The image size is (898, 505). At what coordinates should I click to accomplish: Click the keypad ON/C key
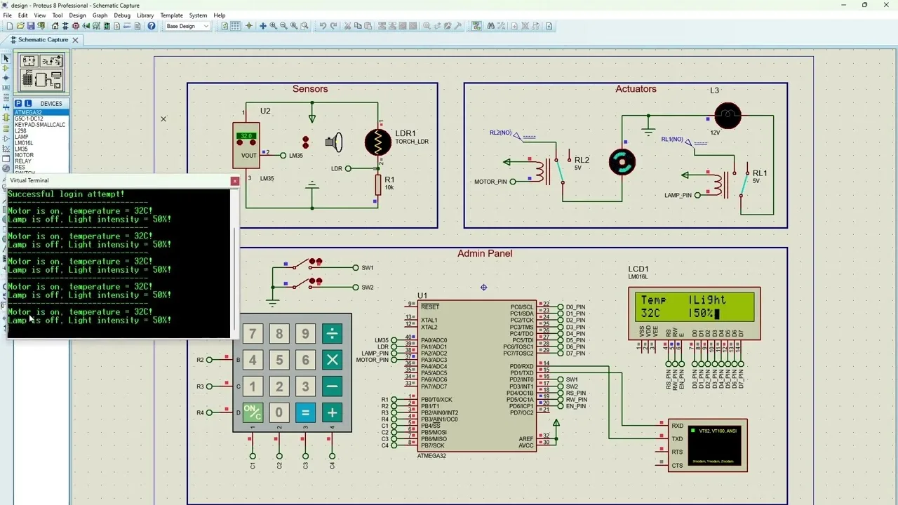point(253,412)
